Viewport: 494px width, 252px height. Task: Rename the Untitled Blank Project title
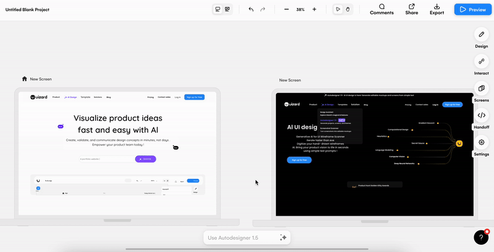[x=27, y=10]
